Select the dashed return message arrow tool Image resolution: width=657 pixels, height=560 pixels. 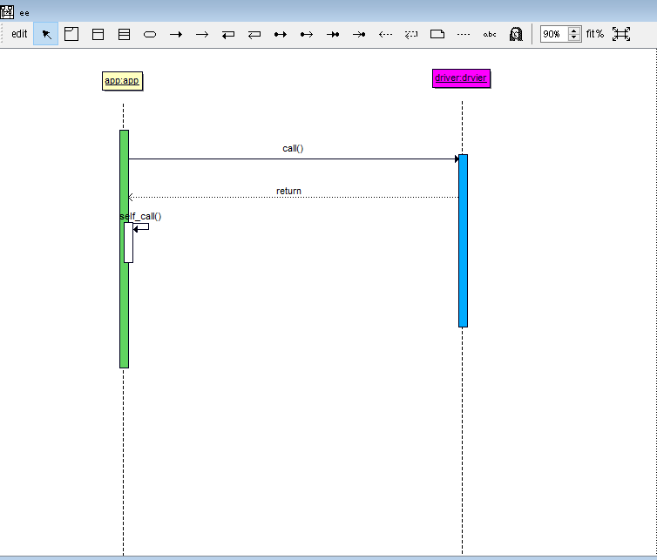tap(385, 34)
